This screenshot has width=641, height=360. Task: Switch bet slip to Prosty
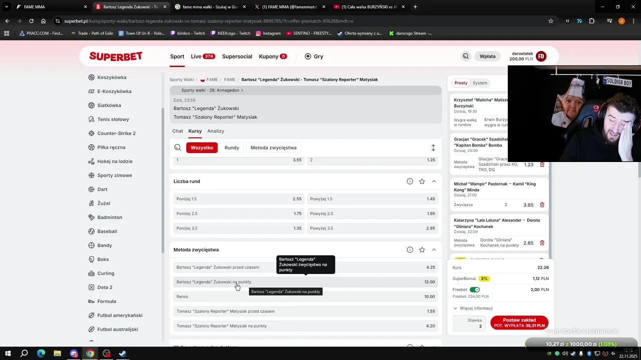click(461, 83)
